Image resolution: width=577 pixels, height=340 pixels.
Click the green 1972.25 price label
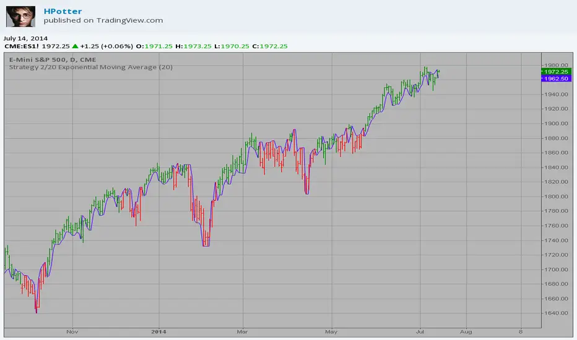click(556, 72)
